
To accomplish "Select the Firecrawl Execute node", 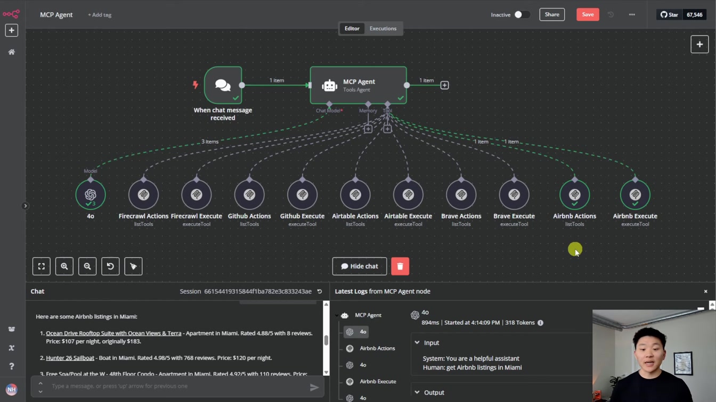I will click(197, 195).
